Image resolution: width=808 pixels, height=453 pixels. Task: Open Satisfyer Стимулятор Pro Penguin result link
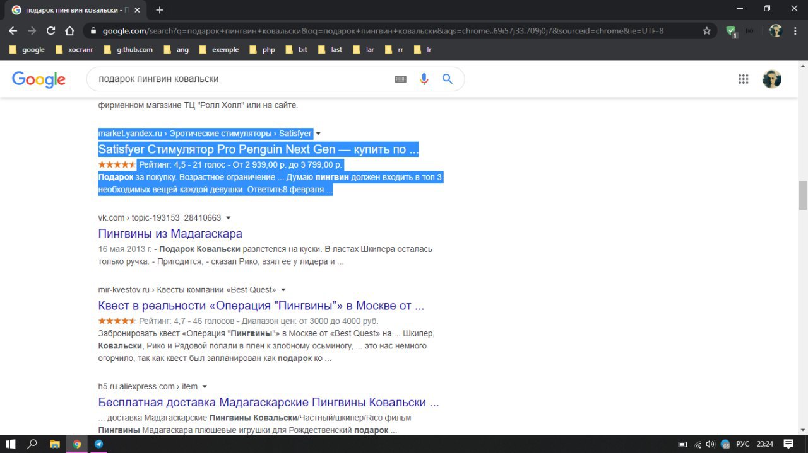(x=258, y=150)
